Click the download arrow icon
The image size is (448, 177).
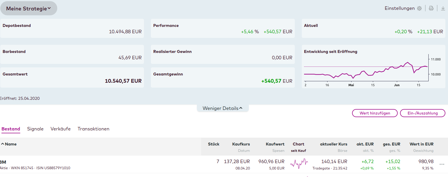click(x=443, y=8)
